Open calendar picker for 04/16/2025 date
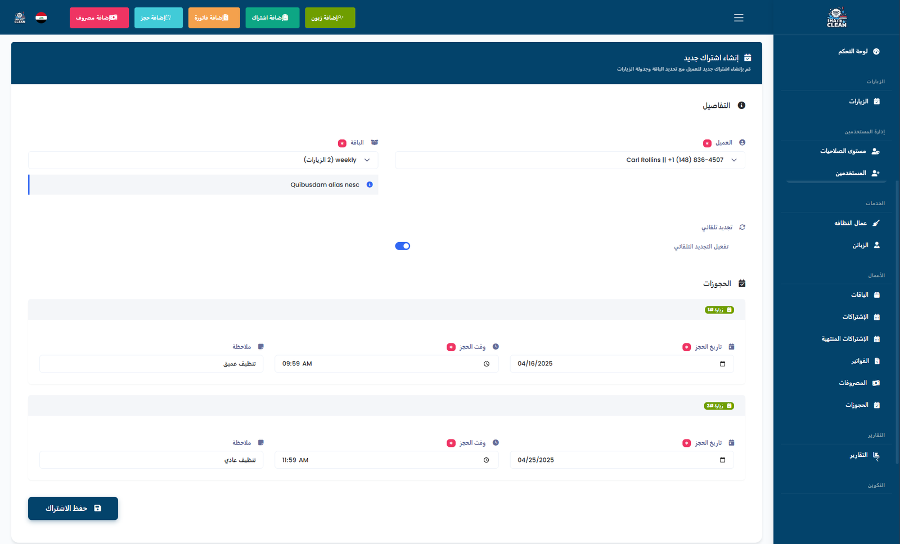Image resolution: width=900 pixels, height=544 pixels. tap(722, 364)
